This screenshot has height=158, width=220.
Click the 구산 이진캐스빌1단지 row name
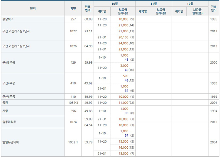[x=16, y=31]
